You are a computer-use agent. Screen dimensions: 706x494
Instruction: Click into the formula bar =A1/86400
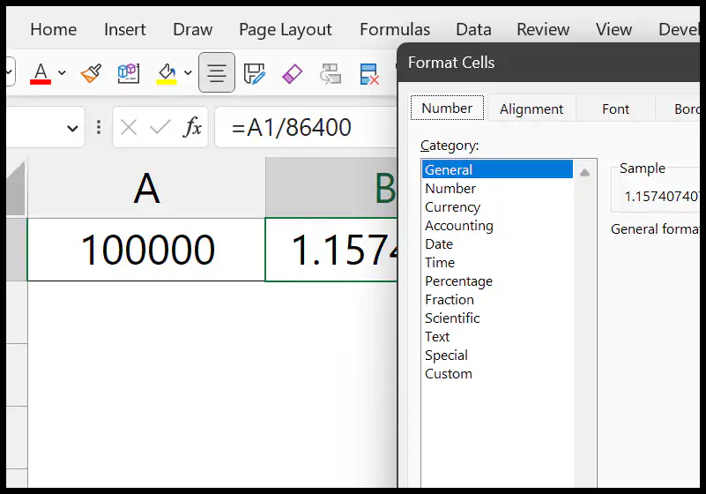coord(306,128)
